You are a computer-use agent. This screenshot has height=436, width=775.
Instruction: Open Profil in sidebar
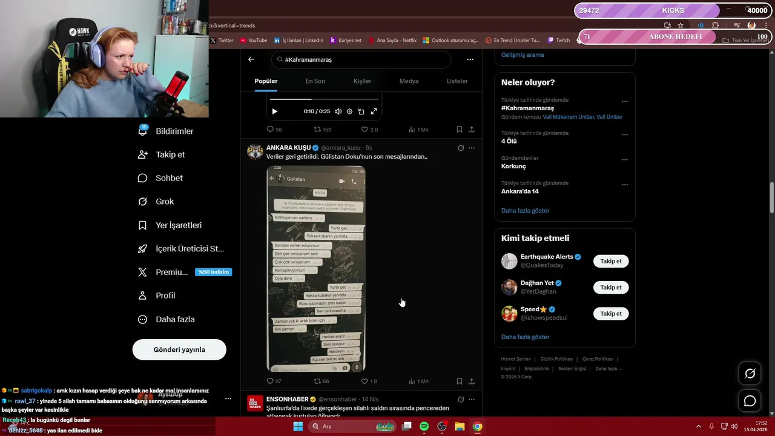coord(157,296)
